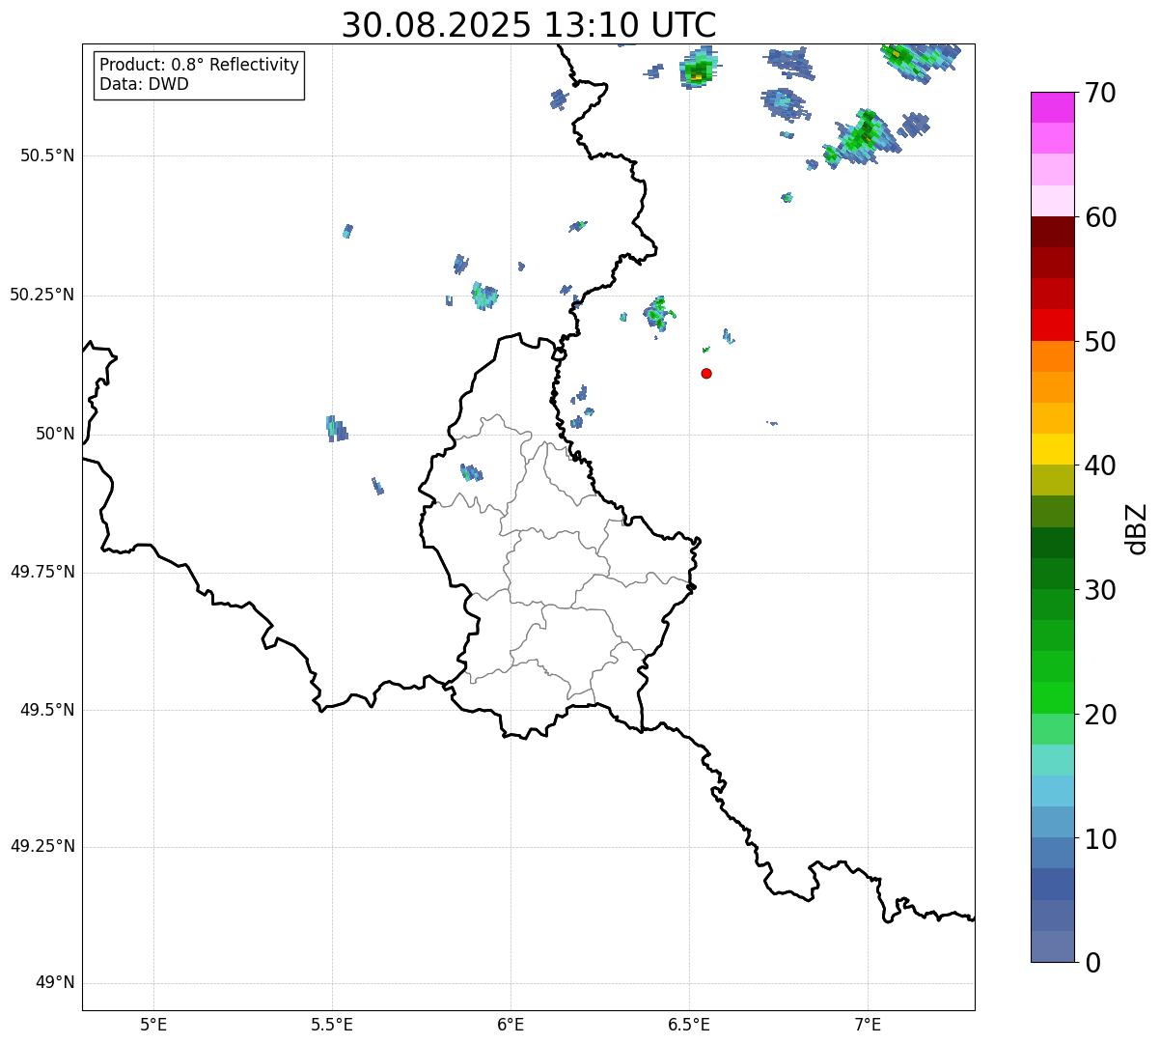
Task: Click the "49°N" latitude label
Action: point(55,983)
